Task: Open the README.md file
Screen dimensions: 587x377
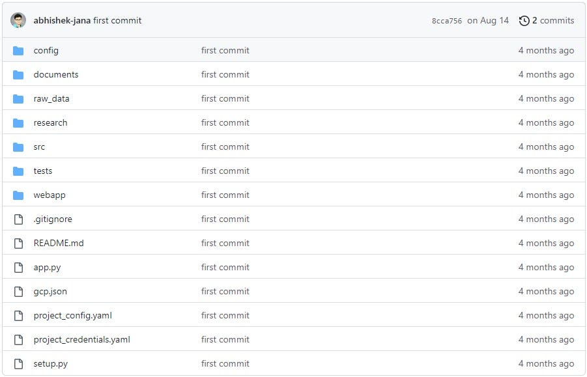Action: tap(59, 244)
